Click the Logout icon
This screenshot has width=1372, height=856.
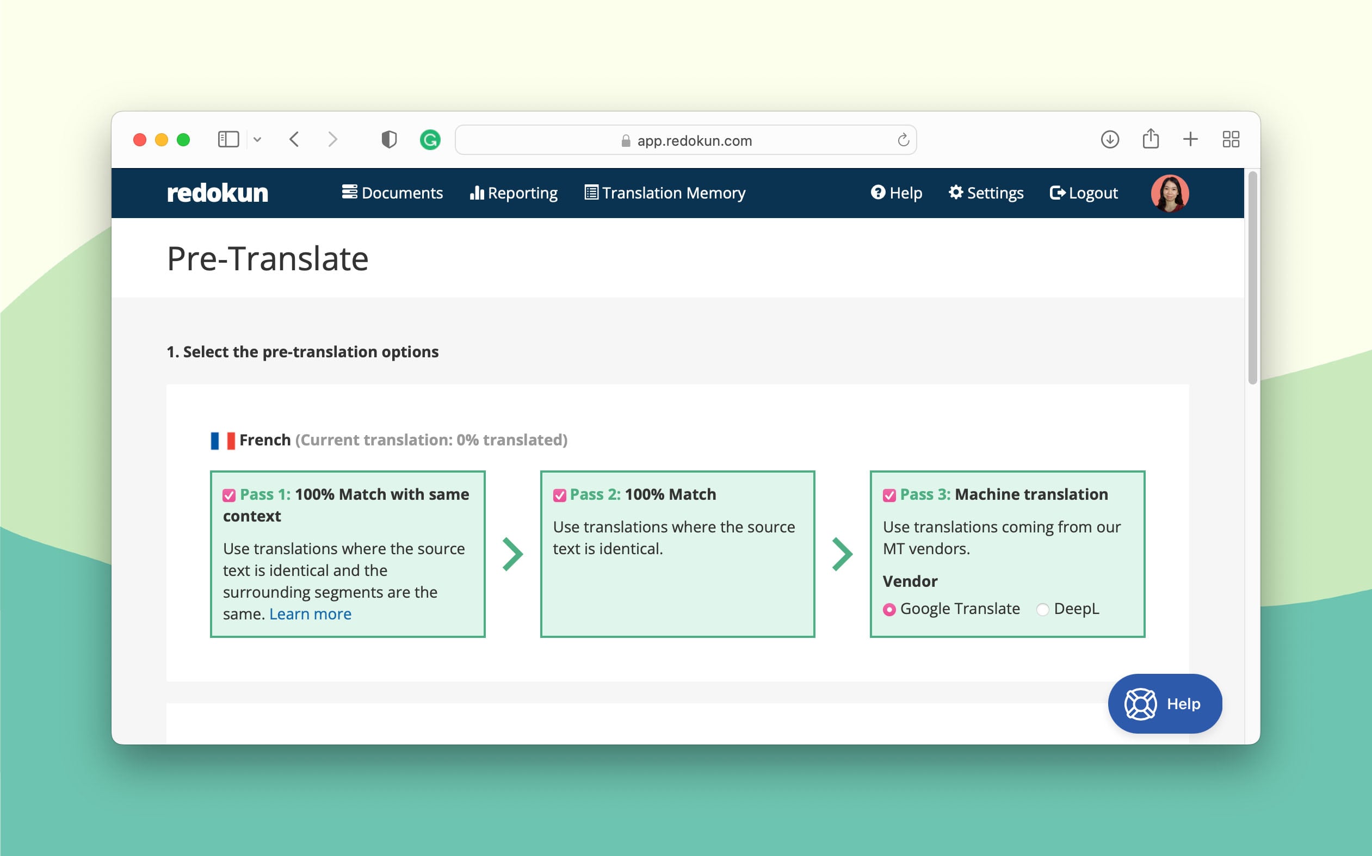[x=1055, y=193]
